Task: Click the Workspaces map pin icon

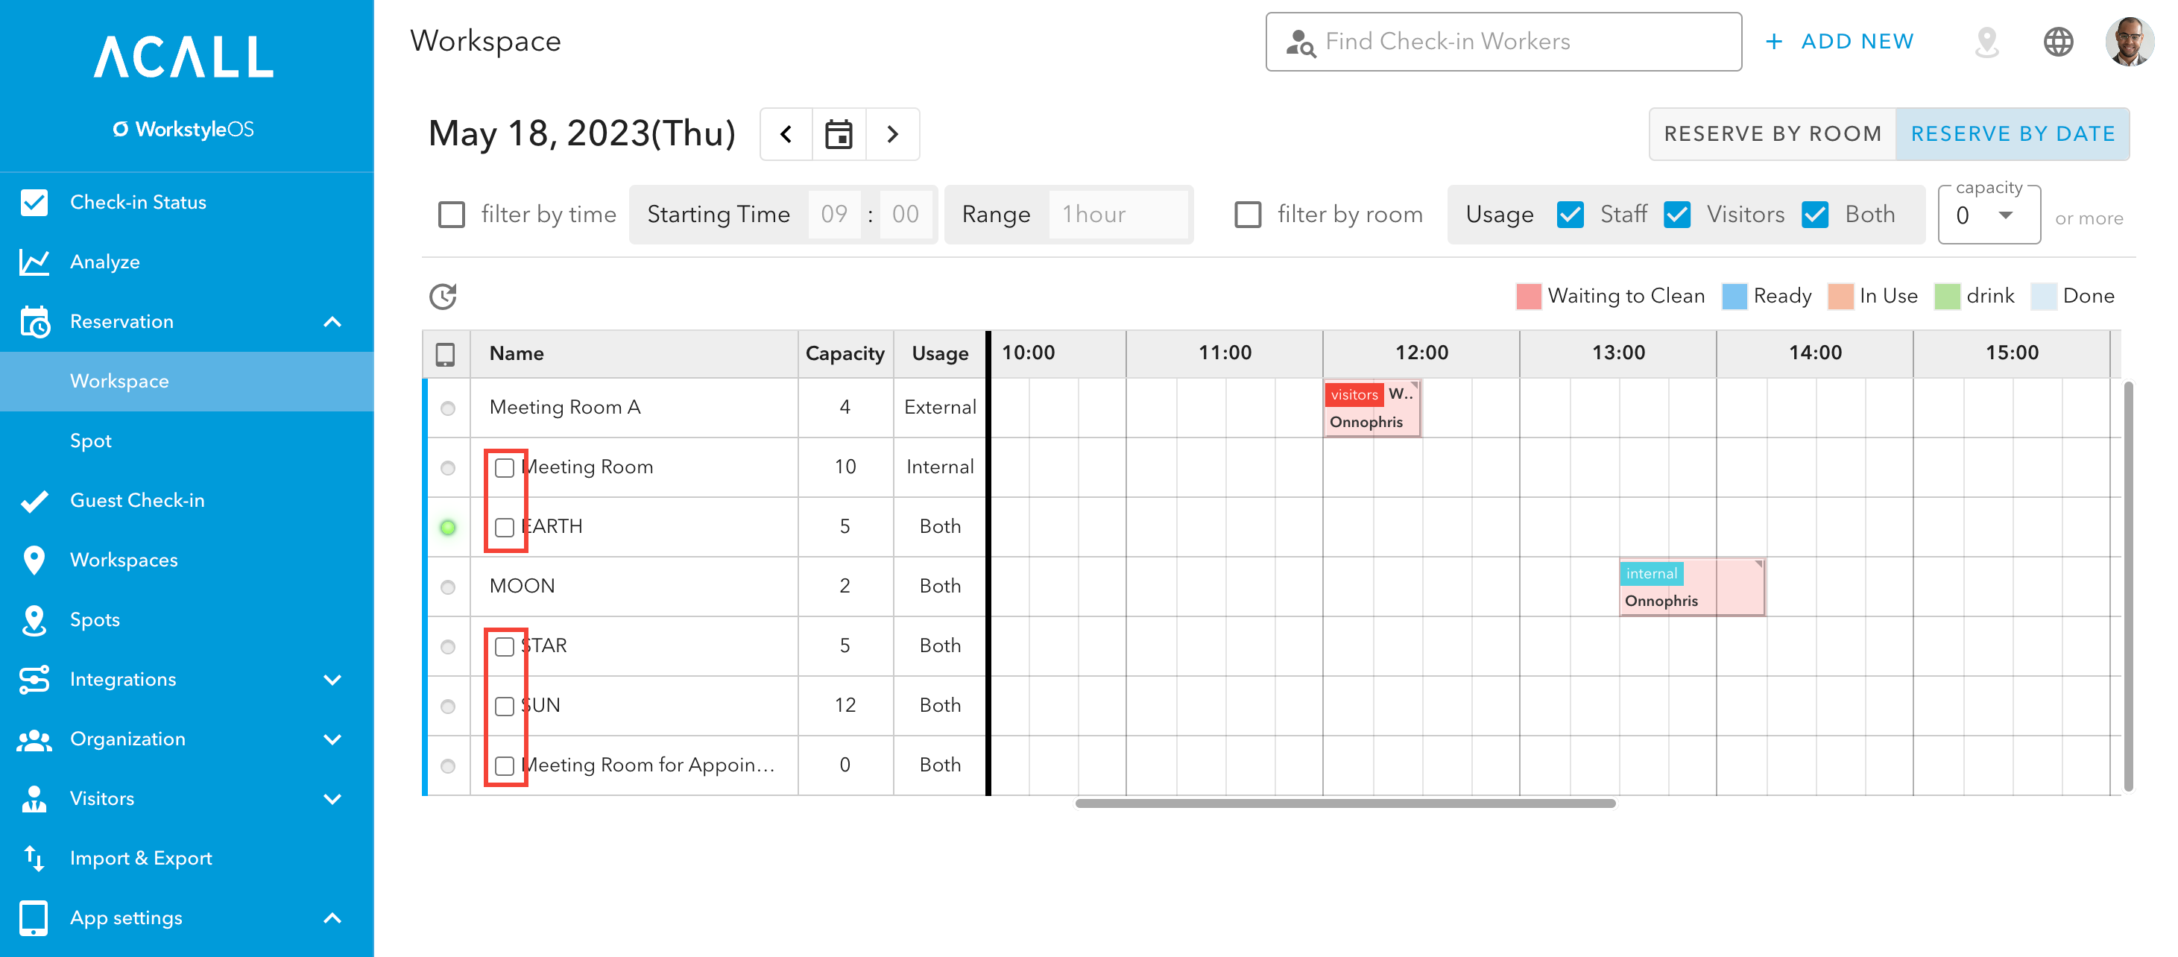Action: pos(34,560)
